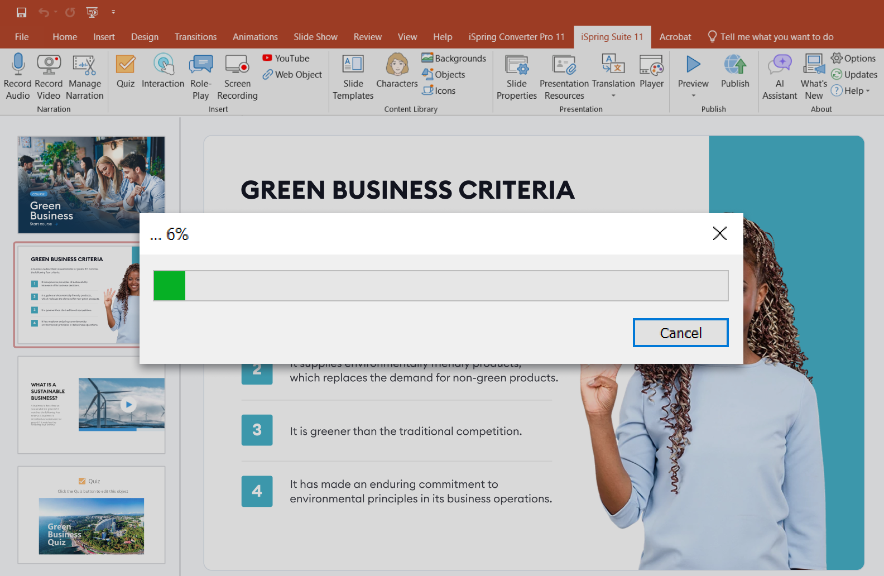Open the Quick Access Toolbar customize arrow
The height and width of the screenshot is (576, 884).
click(113, 12)
